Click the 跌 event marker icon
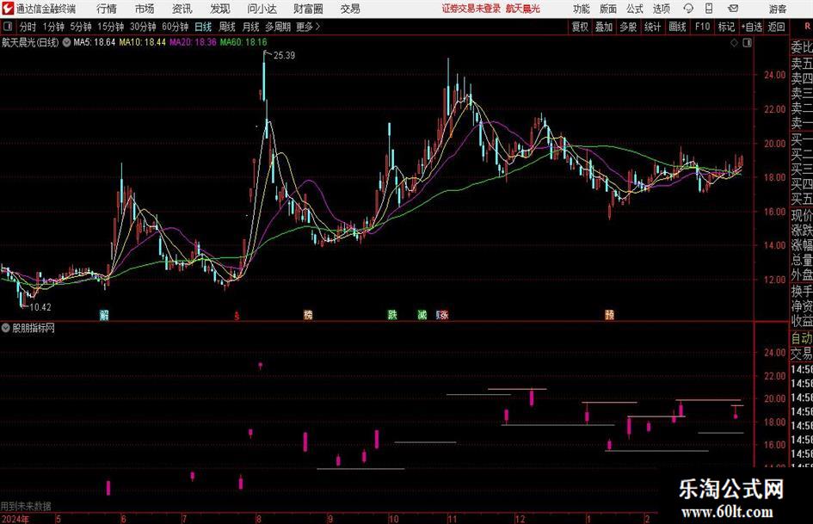The width and height of the screenshot is (813, 524). pos(392,314)
